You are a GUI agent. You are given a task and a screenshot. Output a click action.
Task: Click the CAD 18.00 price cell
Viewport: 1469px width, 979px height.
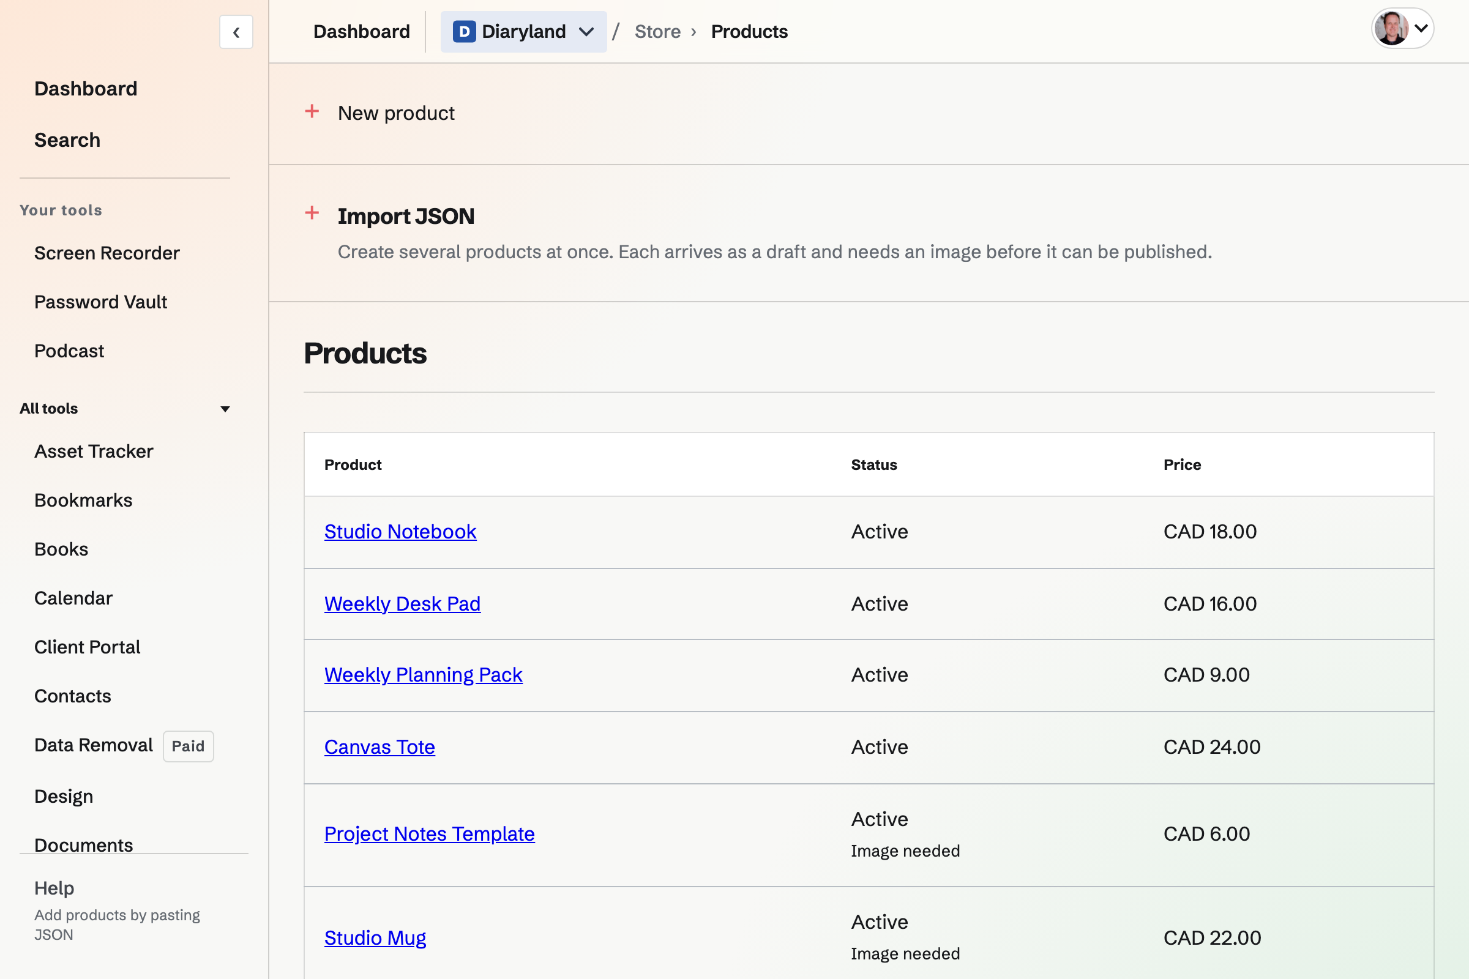[1210, 531]
